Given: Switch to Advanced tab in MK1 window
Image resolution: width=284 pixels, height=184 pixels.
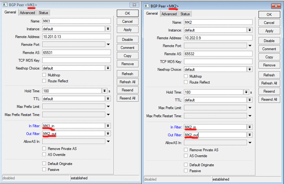Looking at the screenshot, I should (x=27, y=13).
